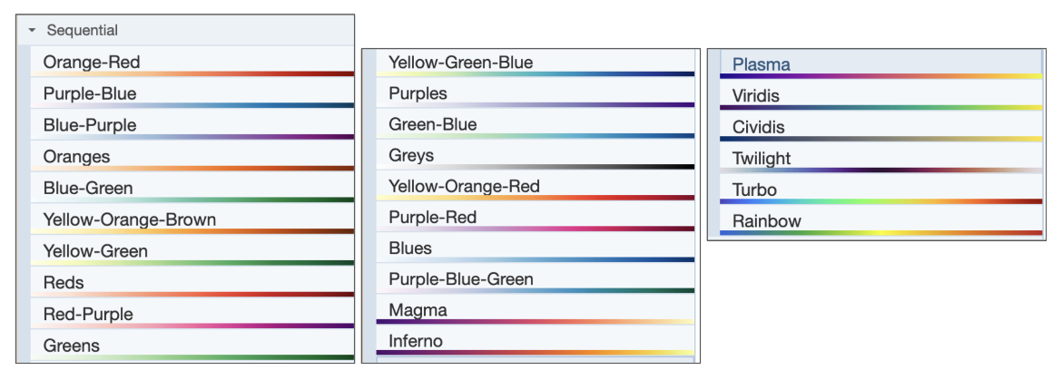
Task: Pick the Viridis color scheme
Action: [755, 96]
